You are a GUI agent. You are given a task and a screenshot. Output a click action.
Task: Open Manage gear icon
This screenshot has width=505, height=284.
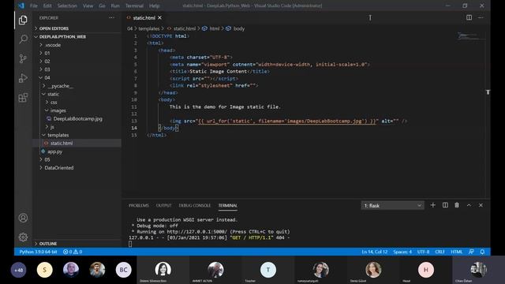tap(23, 237)
